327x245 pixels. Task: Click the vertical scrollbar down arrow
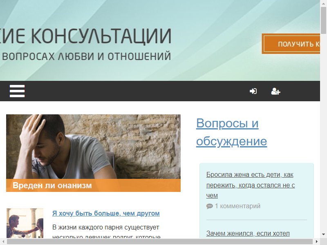pyautogui.click(x=323, y=234)
